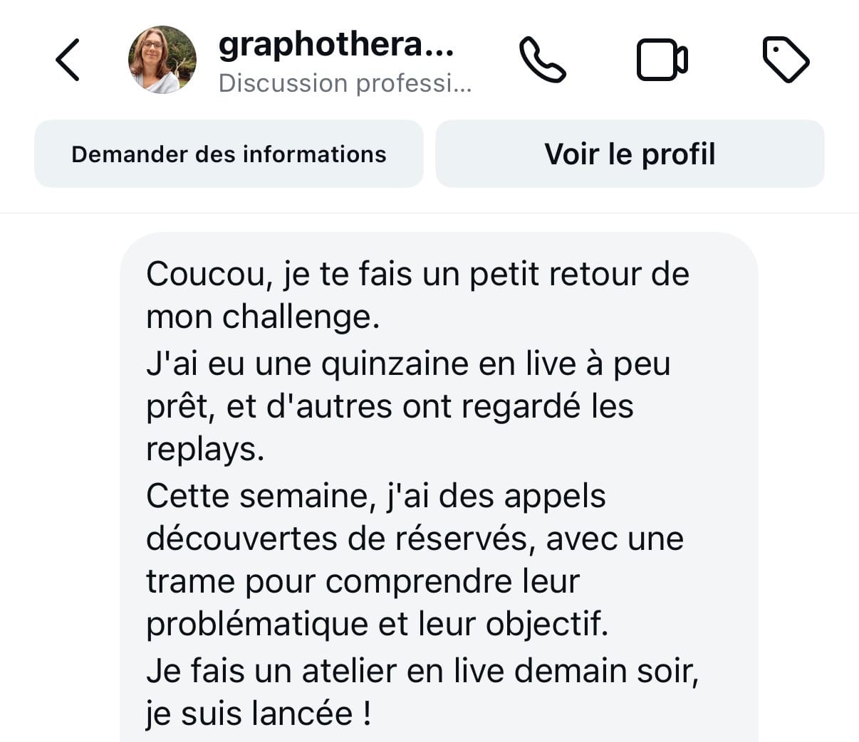The image size is (859, 742).
Task: Click the line 'trame pour comprendre leur'
Action: tap(363, 581)
